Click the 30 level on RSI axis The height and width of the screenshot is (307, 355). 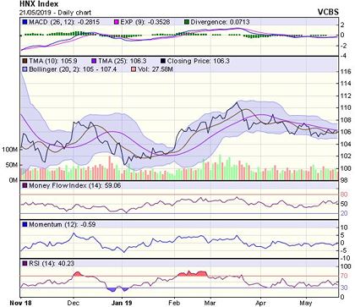pyautogui.click(x=344, y=288)
